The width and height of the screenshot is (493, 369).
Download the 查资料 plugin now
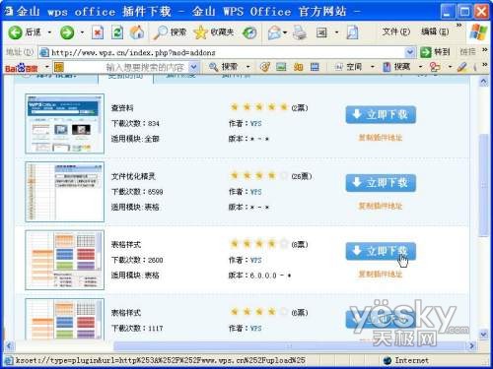coord(381,114)
